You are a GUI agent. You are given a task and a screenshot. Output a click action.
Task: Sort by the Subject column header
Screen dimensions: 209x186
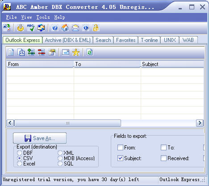tap(172, 64)
